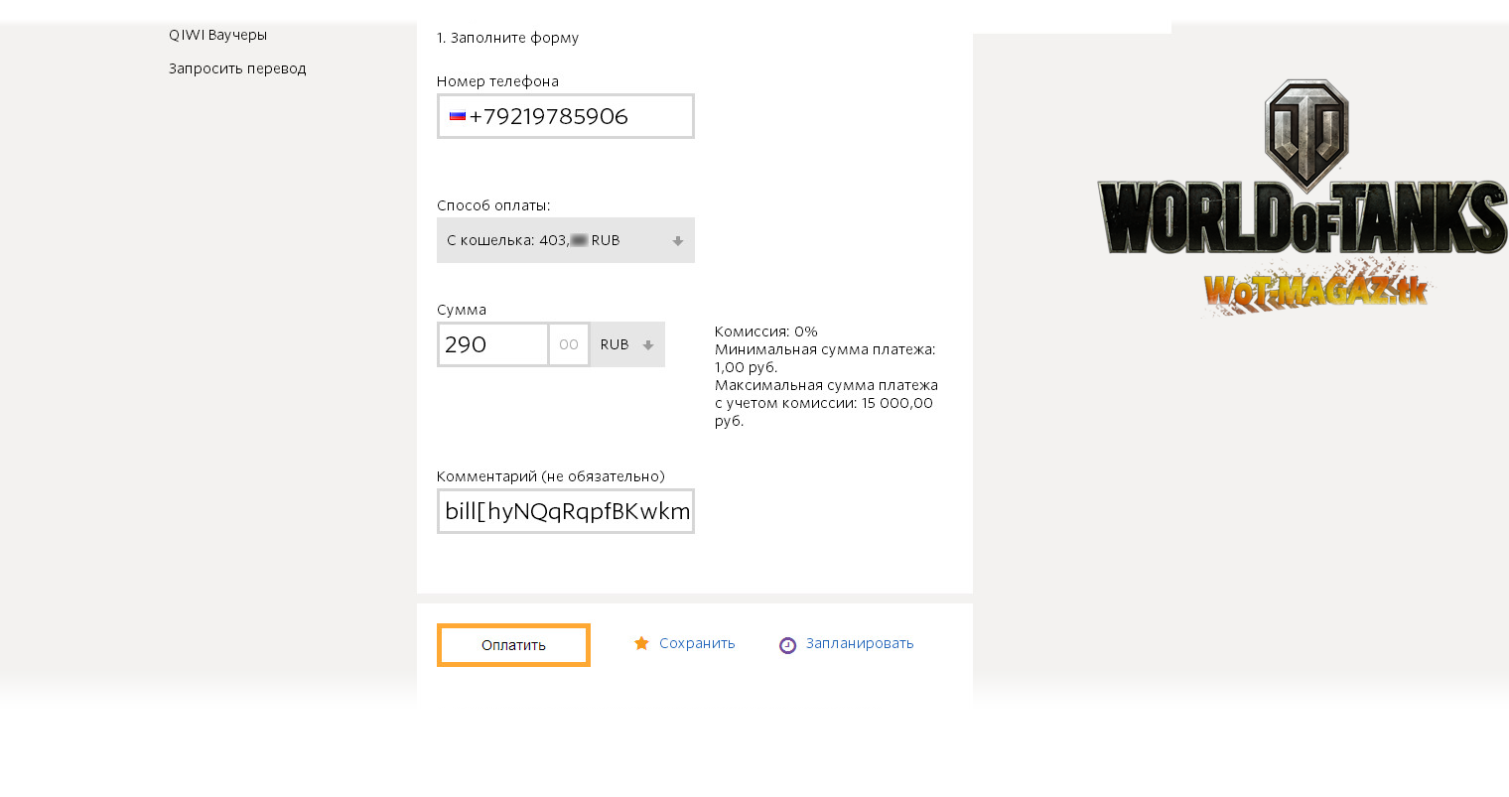Click the purple clock Schedule icon
Viewport: 1509px width, 797px height.
pos(787,645)
